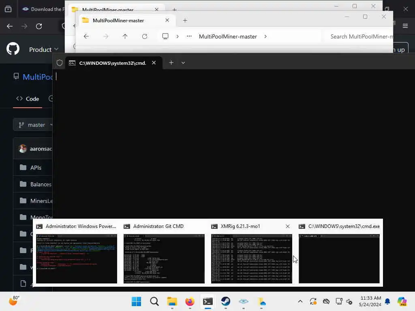Click the sync refresh tray icon
The width and height of the screenshot is (415, 311).
[313, 301]
